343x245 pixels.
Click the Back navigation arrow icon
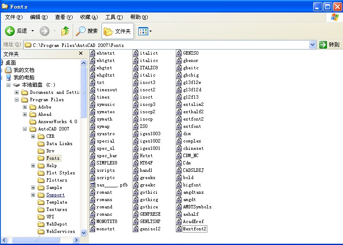click(10, 31)
